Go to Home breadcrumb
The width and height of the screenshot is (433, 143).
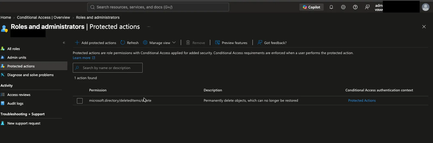coord(6,17)
